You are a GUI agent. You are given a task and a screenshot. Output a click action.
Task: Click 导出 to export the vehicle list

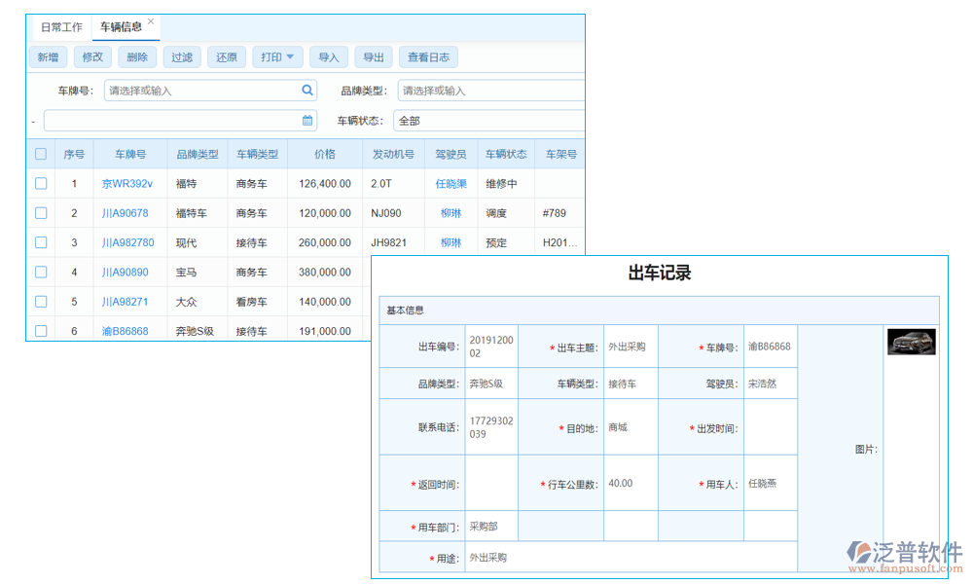(x=374, y=56)
